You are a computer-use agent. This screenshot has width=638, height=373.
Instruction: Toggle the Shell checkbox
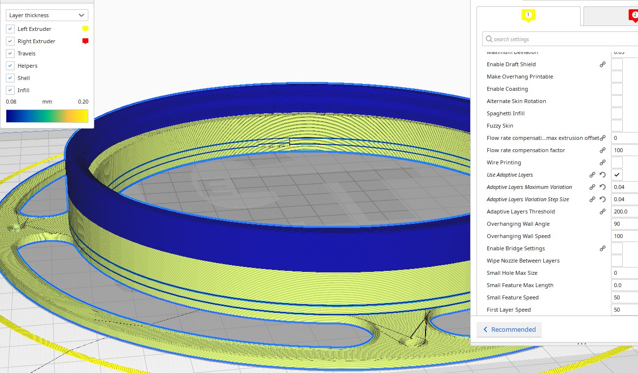tap(10, 78)
